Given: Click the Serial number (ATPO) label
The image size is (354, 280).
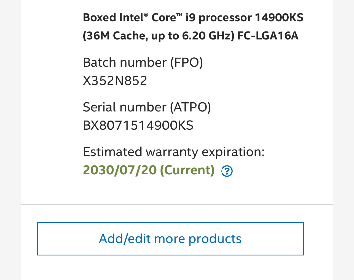Looking at the screenshot, I should (x=147, y=107).
